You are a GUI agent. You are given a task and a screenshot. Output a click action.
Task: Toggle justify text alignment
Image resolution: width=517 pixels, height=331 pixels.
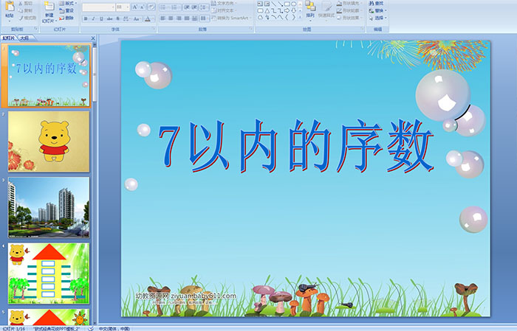click(187, 18)
